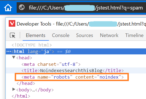Open the Timeline tab
146x99 pixels.
[x=134, y=35]
